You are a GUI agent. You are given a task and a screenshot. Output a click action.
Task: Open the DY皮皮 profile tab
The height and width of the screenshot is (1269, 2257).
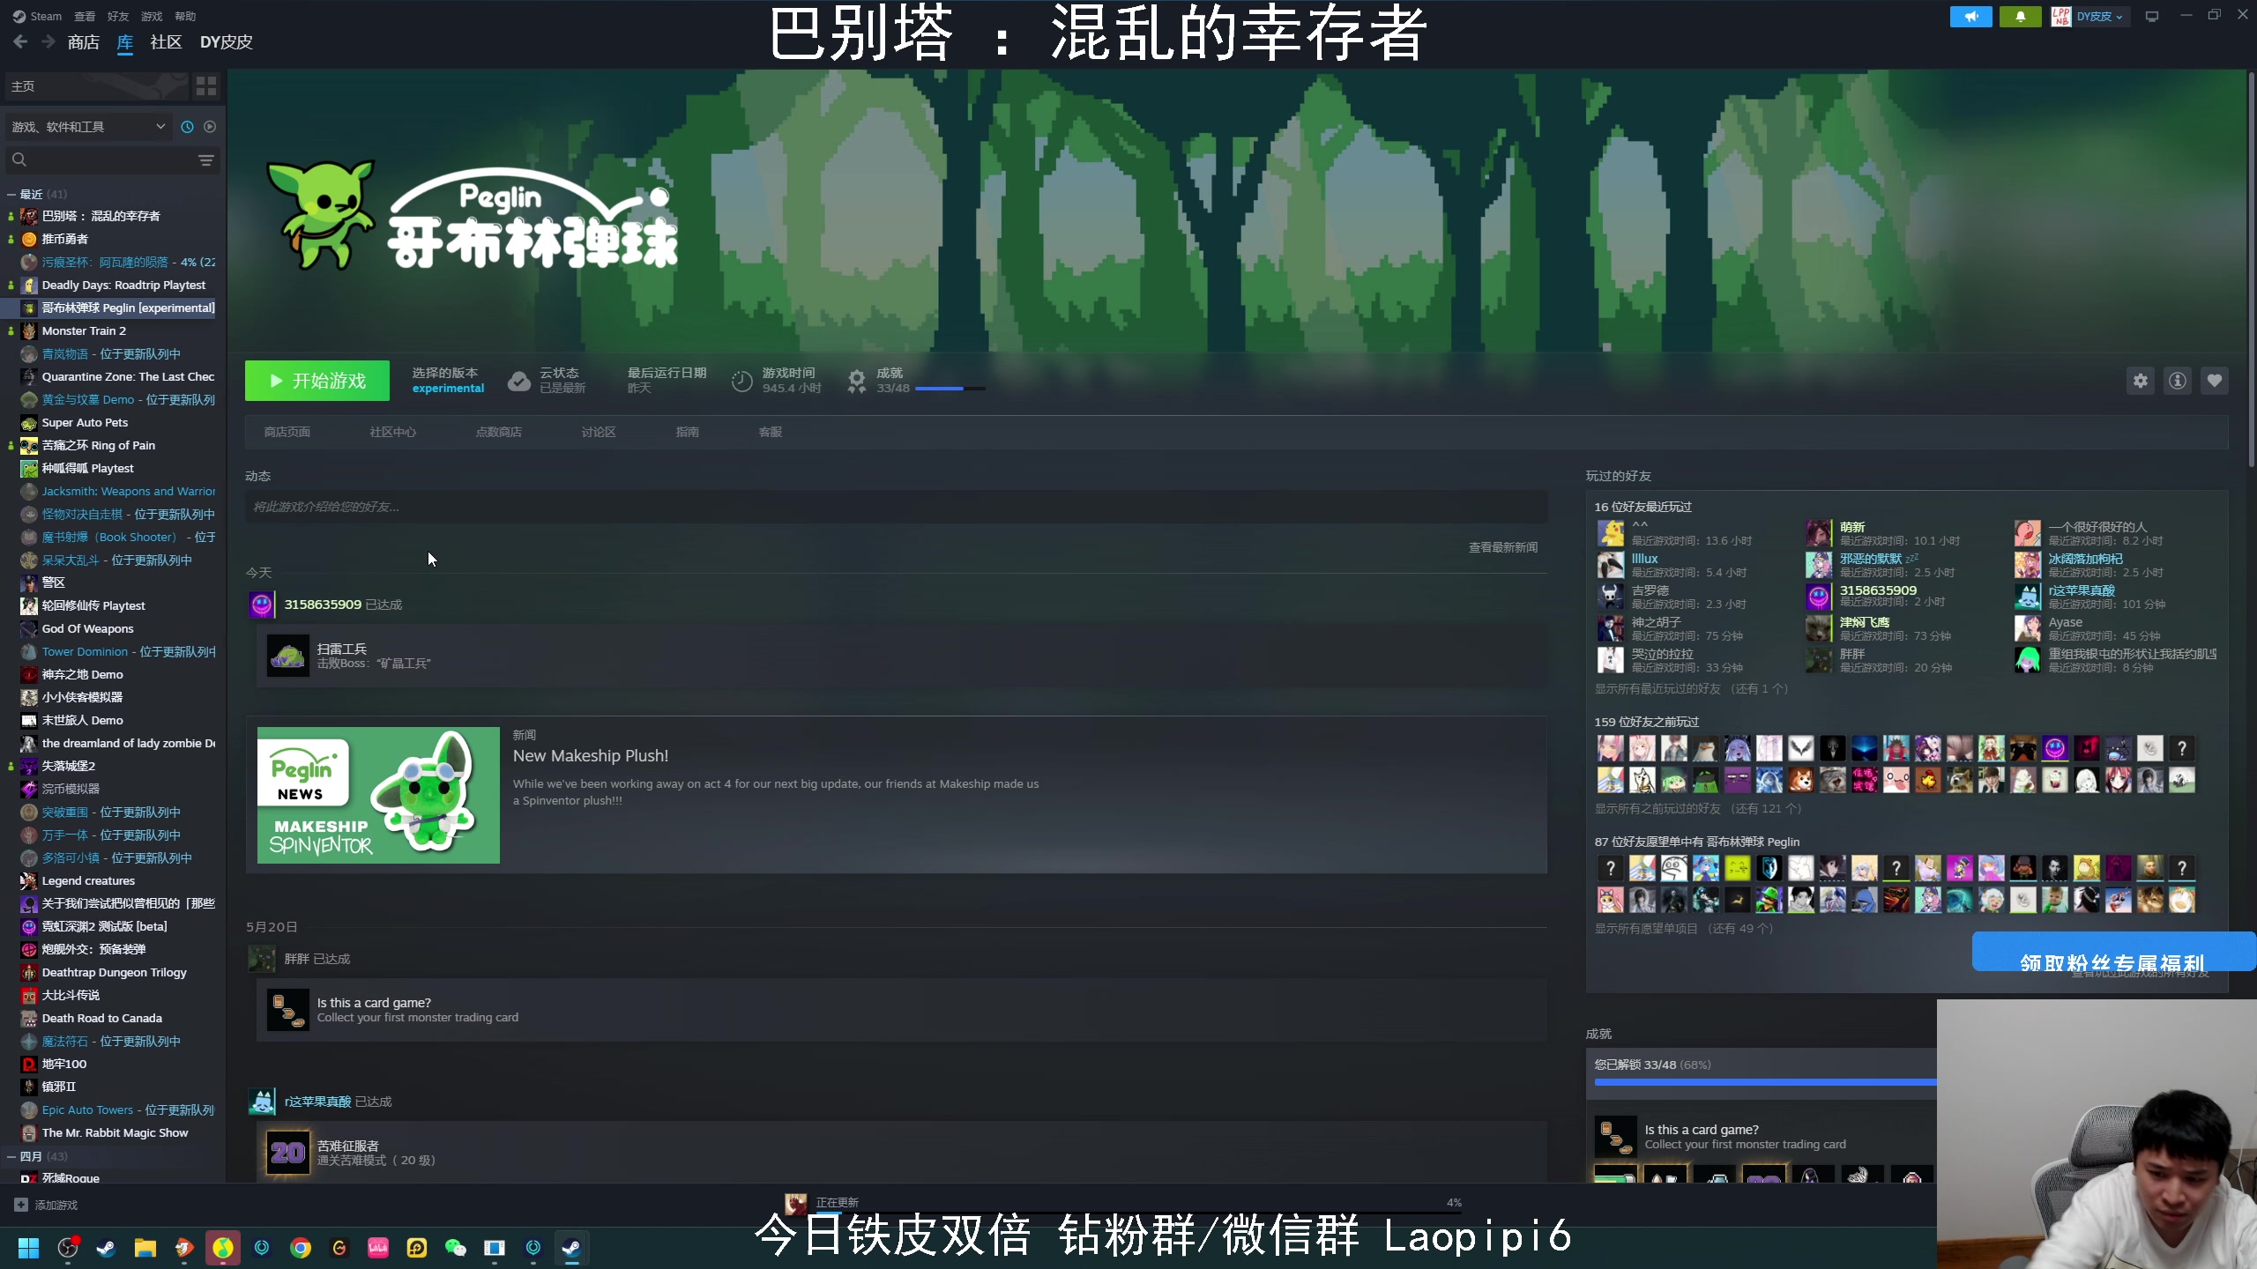226,41
